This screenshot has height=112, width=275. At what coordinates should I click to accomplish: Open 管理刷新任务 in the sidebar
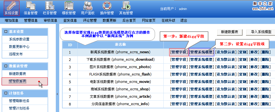point(19,101)
